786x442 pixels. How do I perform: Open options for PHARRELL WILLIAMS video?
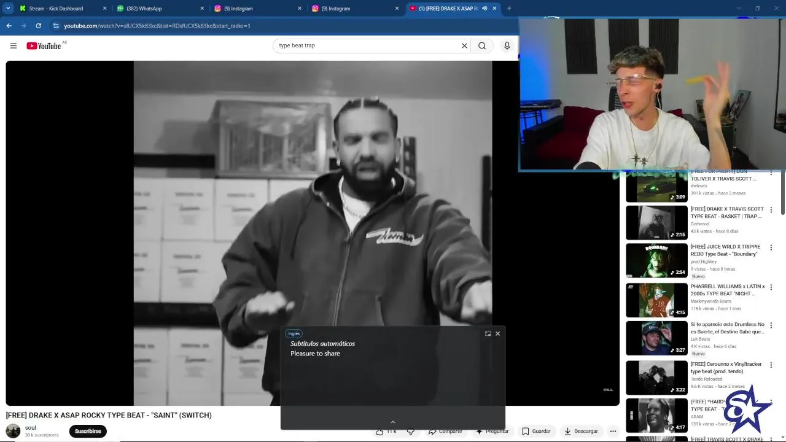pyautogui.click(x=771, y=287)
